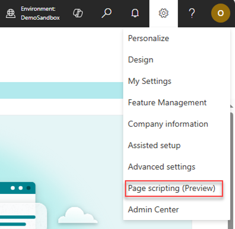Open Feature Management
235x229 pixels.
pyautogui.click(x=167, y=102)
